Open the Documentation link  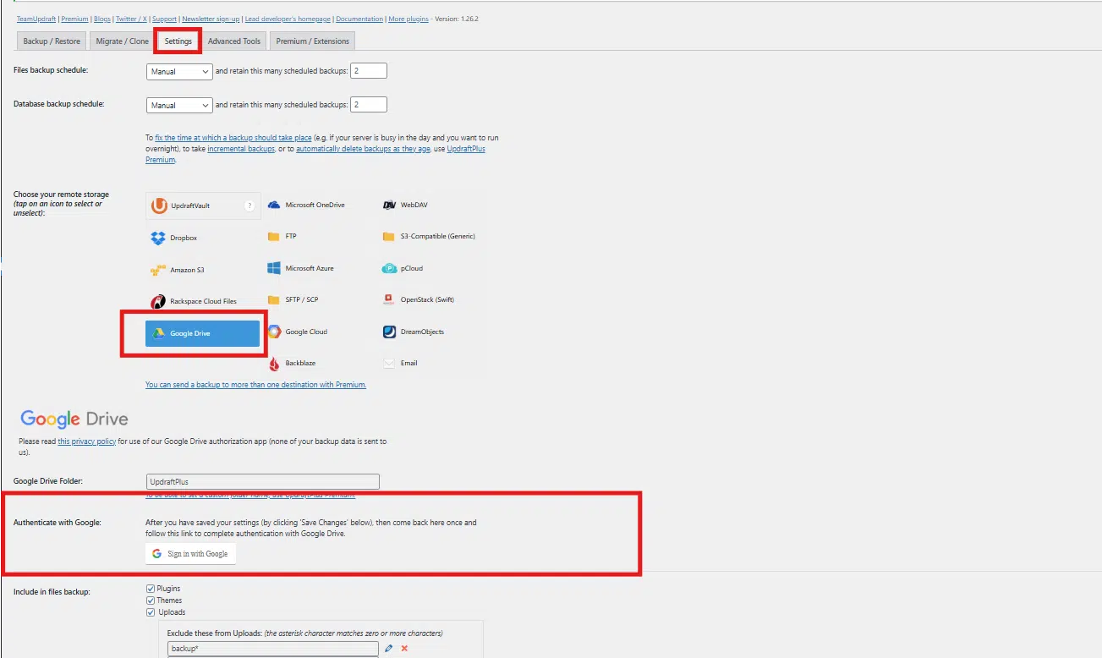tap(359, 19)
